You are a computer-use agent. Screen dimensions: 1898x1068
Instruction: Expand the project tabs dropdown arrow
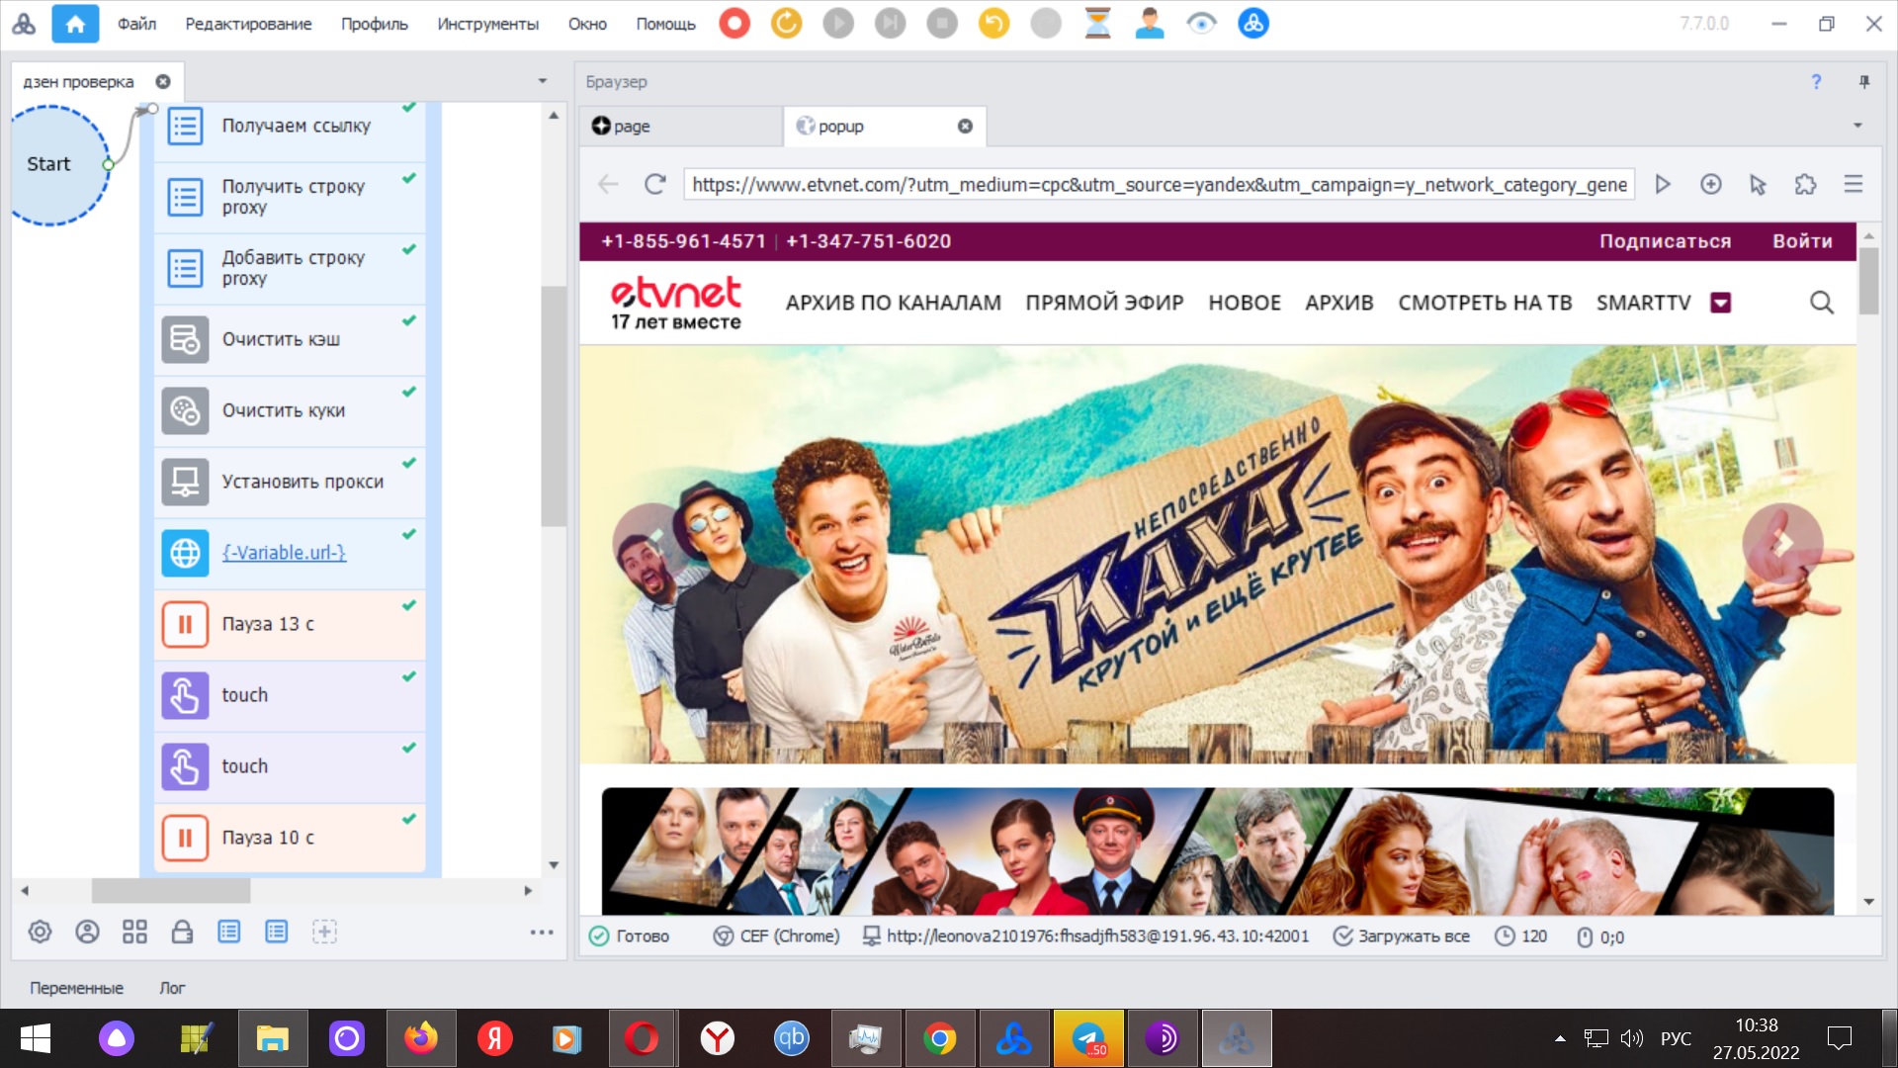[x=542, y=81]
